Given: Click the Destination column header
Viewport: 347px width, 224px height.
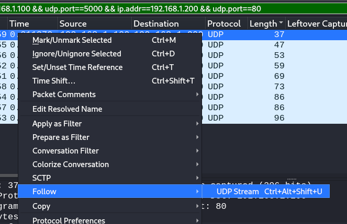Looking at the screenshot, I should click(155, 23).
